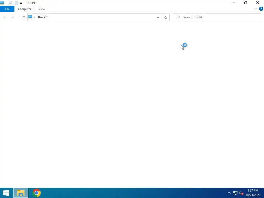264x198 pixels.
Task: Open the taskbar clock and date
Action: (x=253, y=193)
